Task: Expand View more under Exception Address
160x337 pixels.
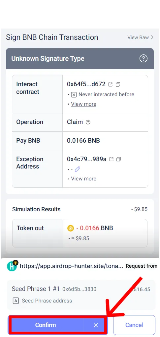Action: [x=83, y=178]
